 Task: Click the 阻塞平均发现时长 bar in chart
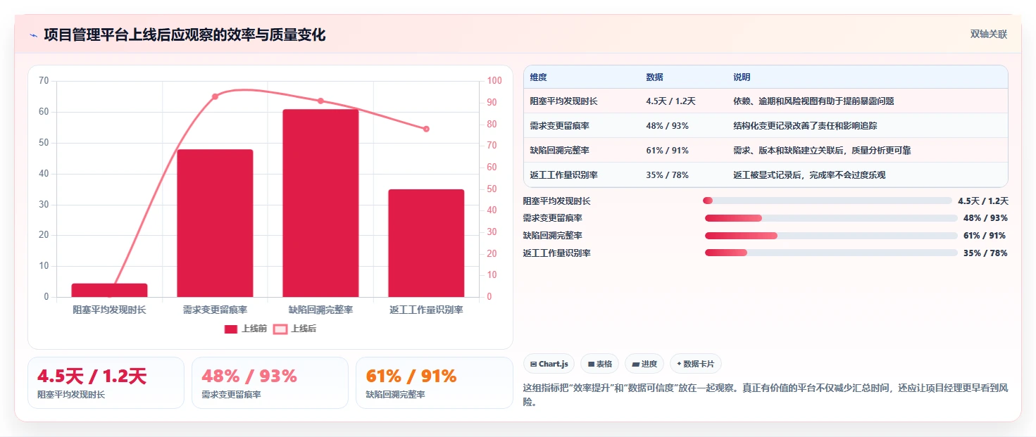click(109, 290)
